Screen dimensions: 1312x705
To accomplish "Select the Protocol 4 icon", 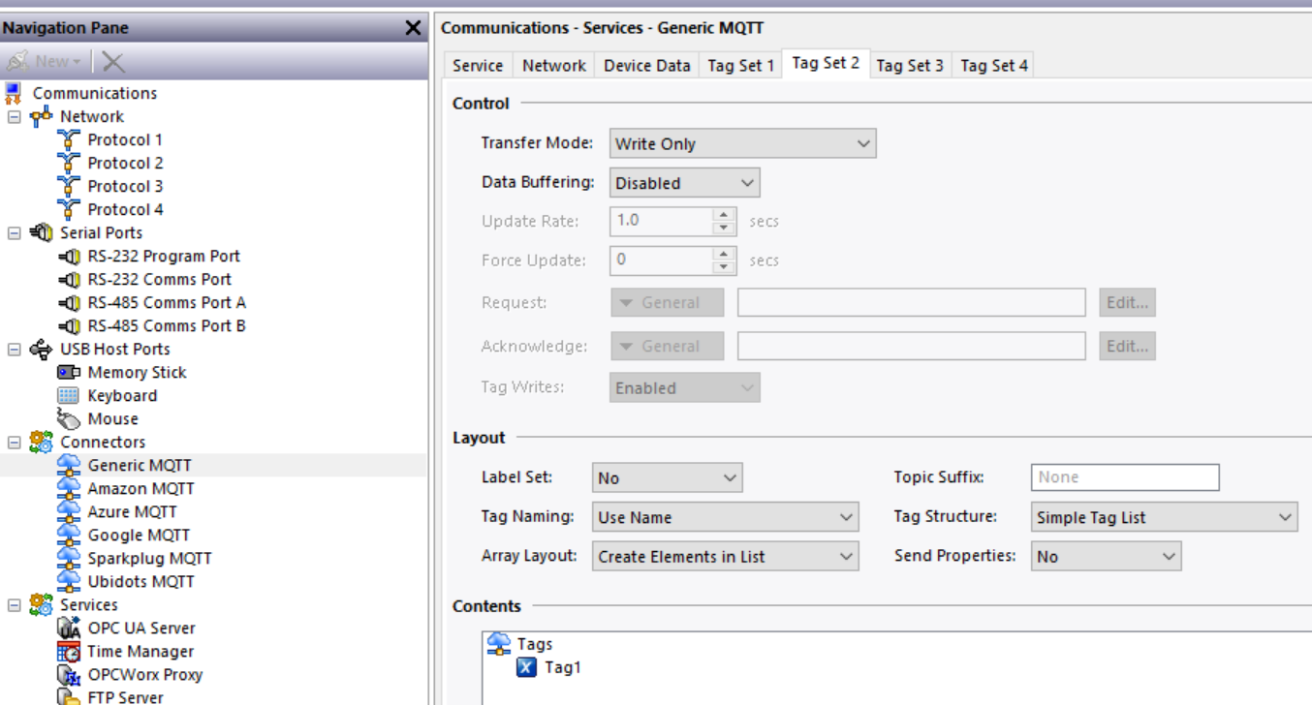I will click(68, 209).
